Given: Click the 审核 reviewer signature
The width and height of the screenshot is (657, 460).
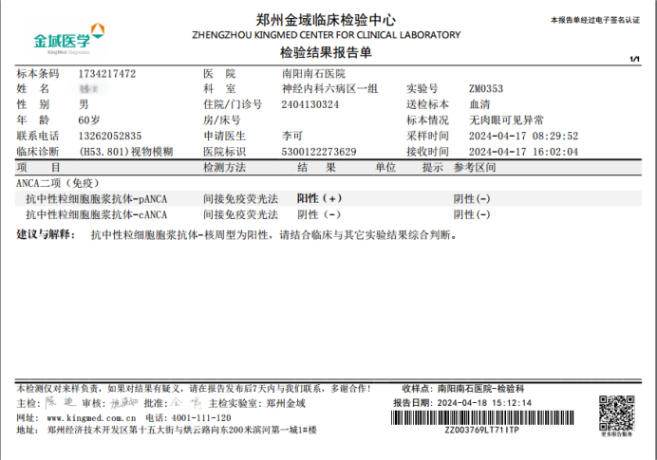Looking at the screenshot, I should click(x=124, y=403).
